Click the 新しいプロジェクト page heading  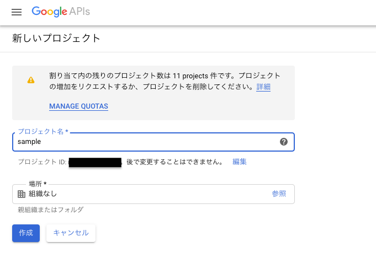pos(56,39)
